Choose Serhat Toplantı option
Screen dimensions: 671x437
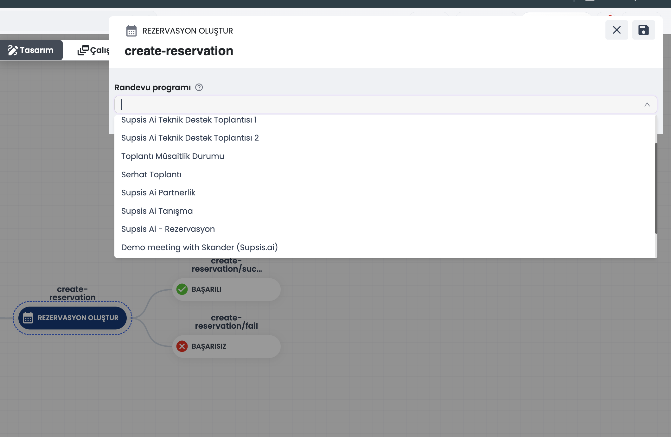pos(385,174)
